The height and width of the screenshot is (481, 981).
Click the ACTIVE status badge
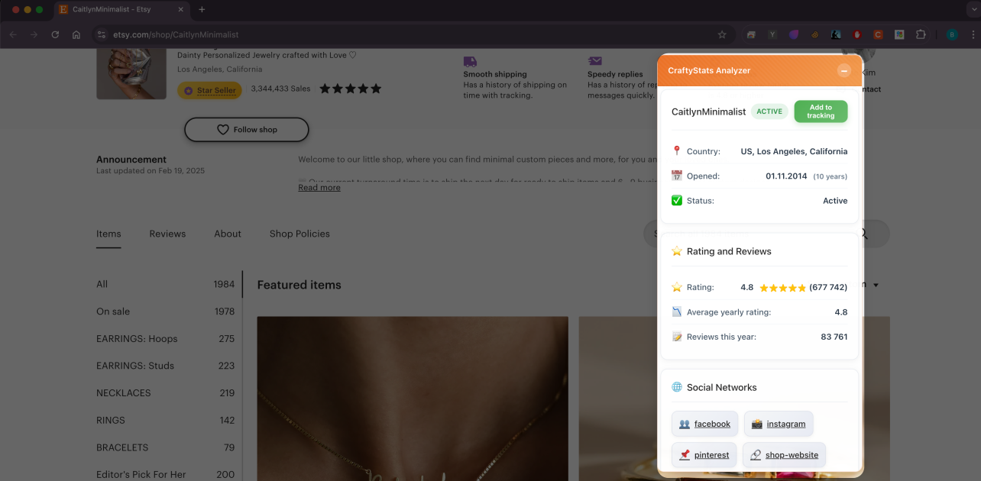coord(769,111)
